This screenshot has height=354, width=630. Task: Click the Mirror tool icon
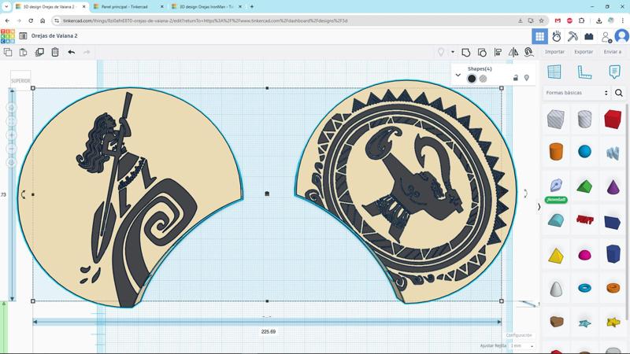point(513,52)
